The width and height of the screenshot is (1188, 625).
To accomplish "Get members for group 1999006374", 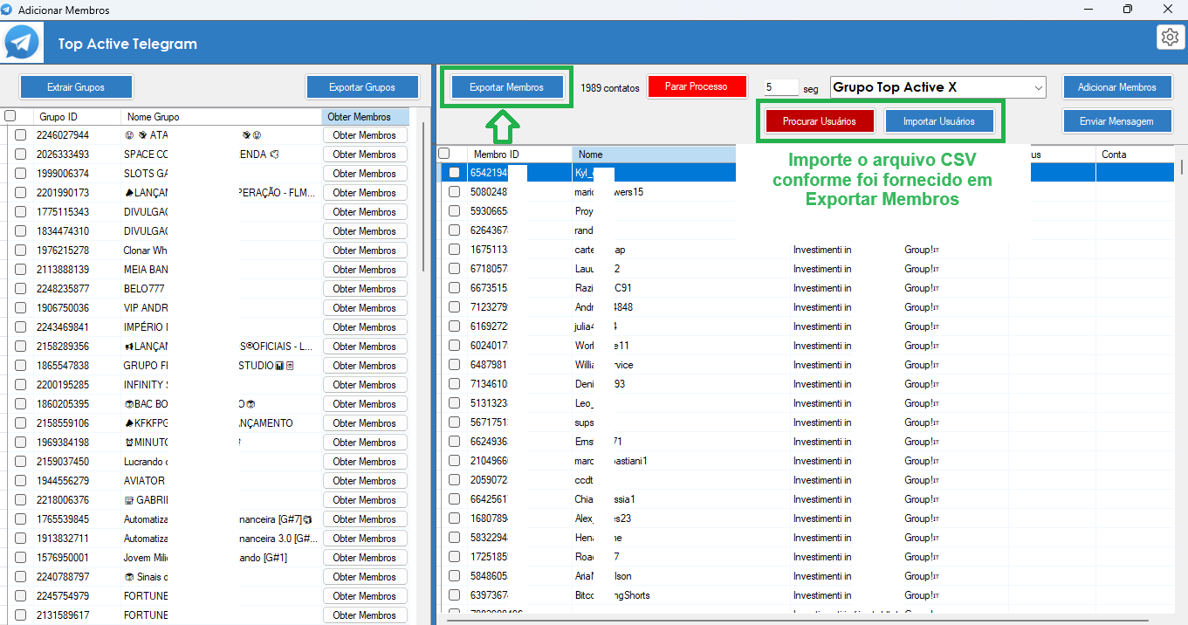I will (x=365, y=174).
